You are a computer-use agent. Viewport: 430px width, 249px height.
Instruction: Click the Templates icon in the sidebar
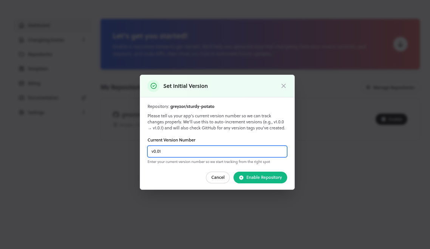click(22, 69)
